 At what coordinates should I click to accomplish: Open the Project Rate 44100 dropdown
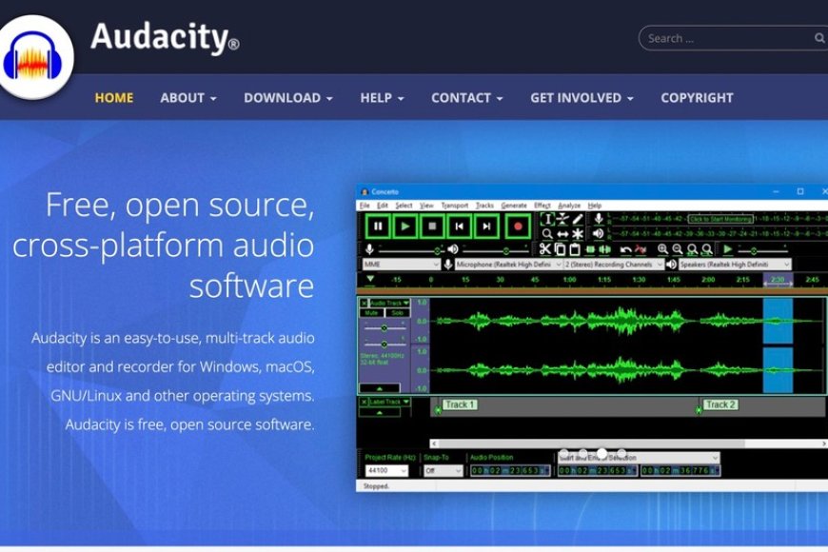[386, 470]
